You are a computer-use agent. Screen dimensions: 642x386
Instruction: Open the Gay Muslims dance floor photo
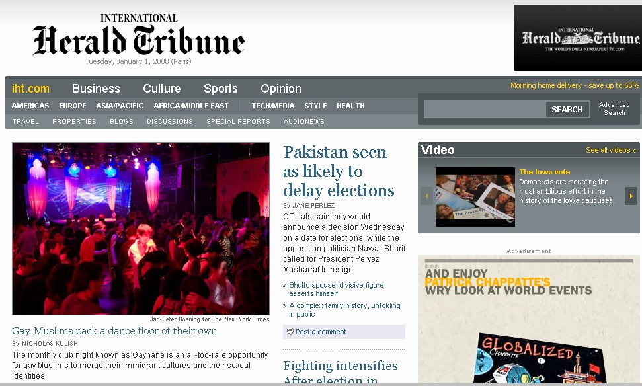[141, 229]
